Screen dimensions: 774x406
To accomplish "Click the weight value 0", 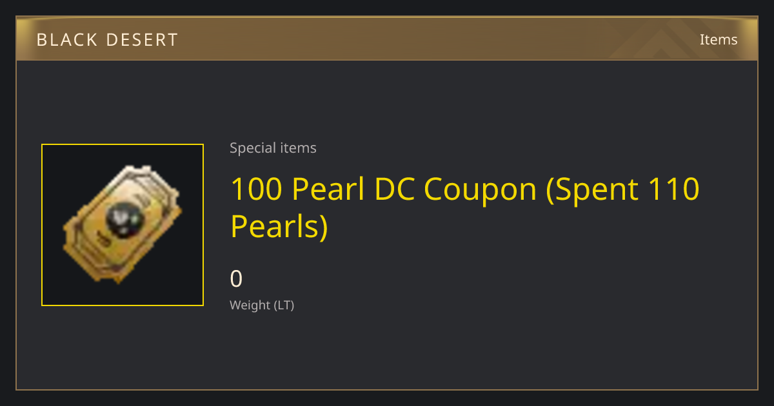I will point(236,279).
